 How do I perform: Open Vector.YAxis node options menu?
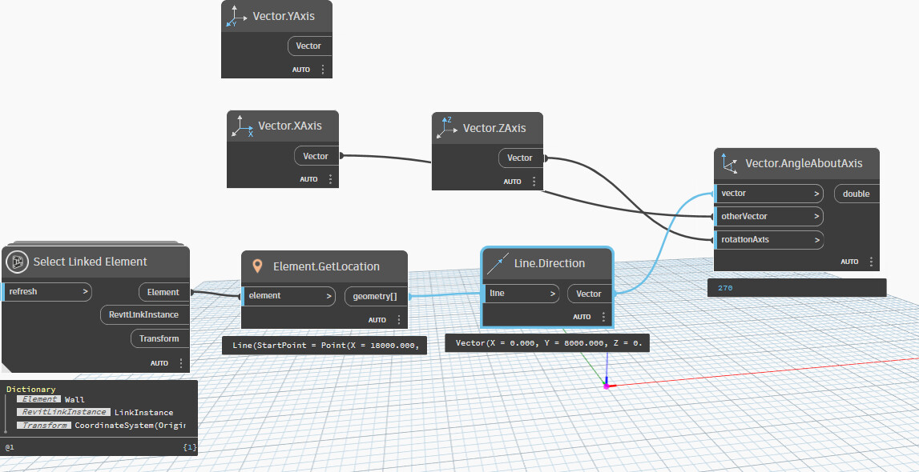pyautogui.click(x=322, y=70)
